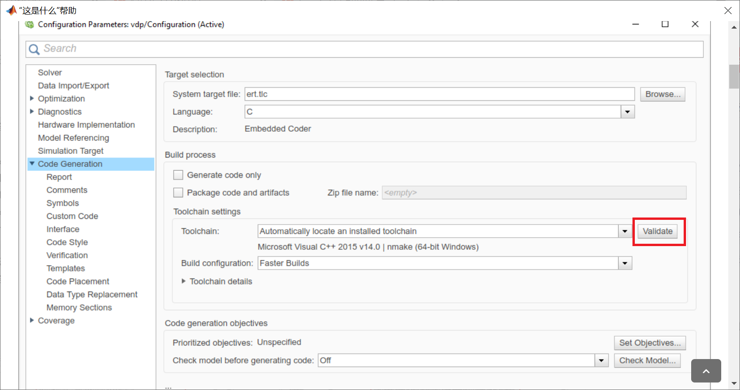Toggle Package code and artifacts checkbox
The height and width of the screenshot is (390, 740).
click(178, 193)
